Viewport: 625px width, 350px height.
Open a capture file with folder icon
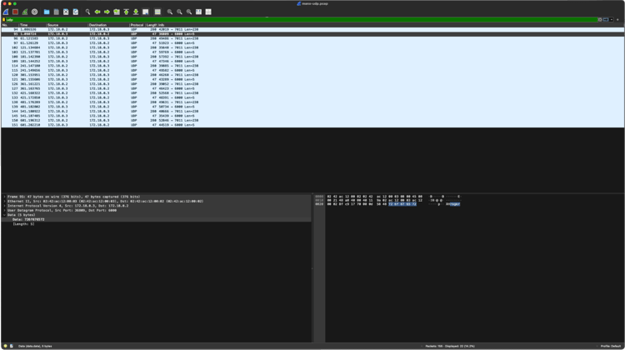[47, 12]
